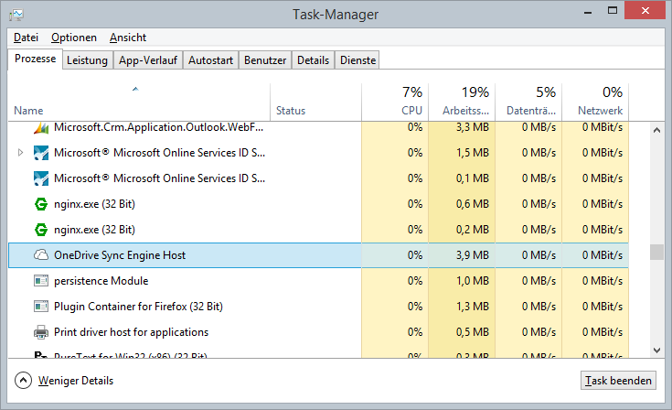Click the sort arrow above the Name column

[x=135, y=89]
